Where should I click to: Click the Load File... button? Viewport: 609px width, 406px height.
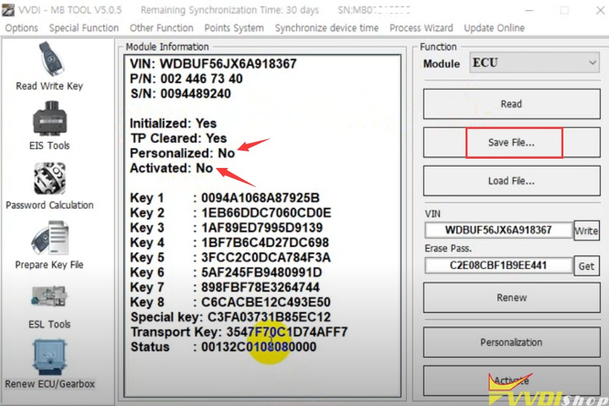click(512, 181)
